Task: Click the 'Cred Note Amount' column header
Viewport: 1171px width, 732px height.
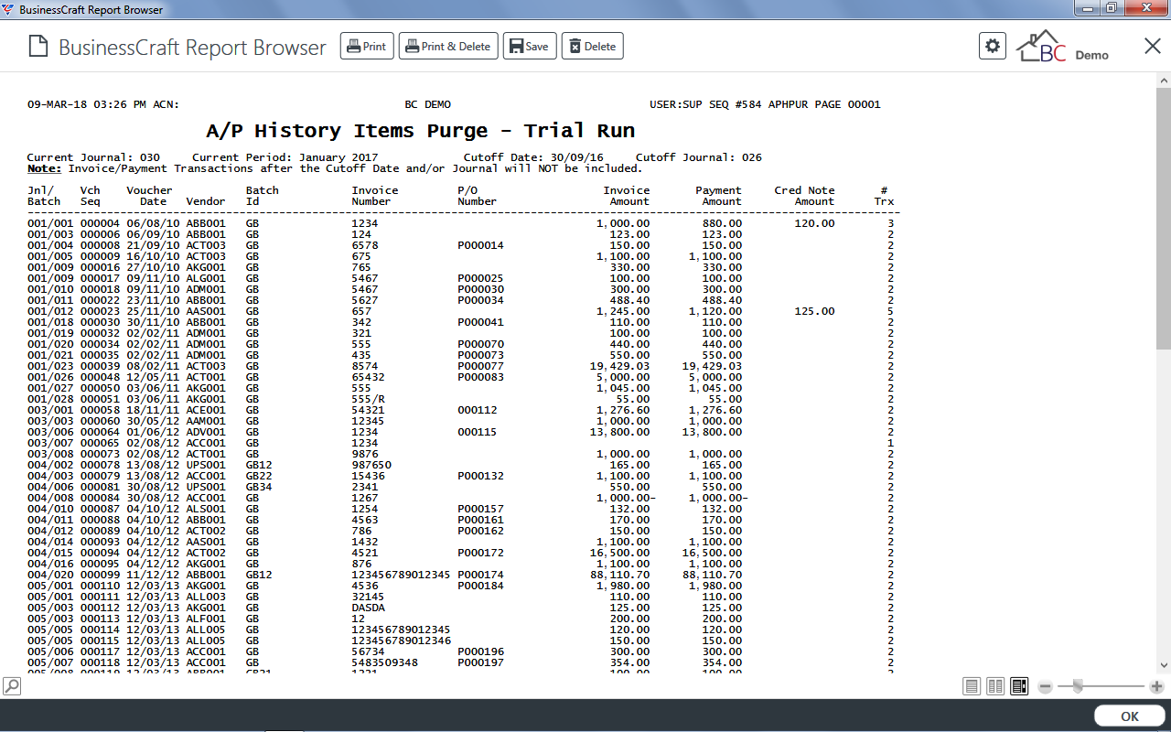Action: [805, 196]
